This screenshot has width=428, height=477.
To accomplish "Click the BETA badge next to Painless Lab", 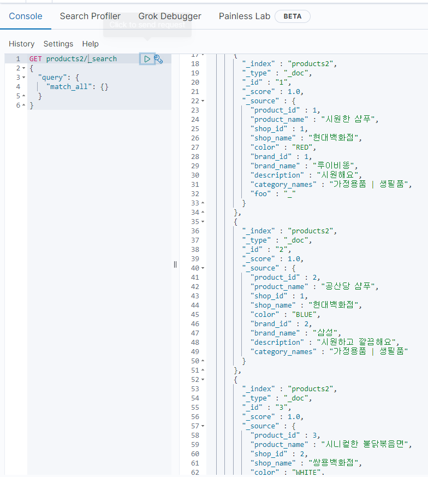I will tap(292, 16).
